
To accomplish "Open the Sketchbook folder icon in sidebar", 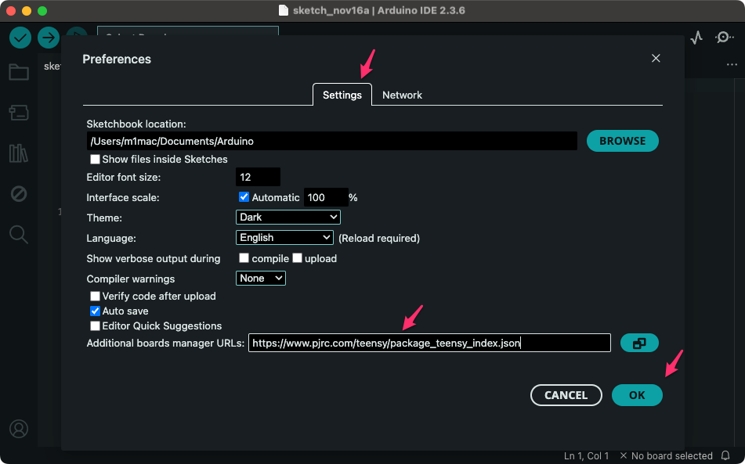I will (x=19, y=73).
